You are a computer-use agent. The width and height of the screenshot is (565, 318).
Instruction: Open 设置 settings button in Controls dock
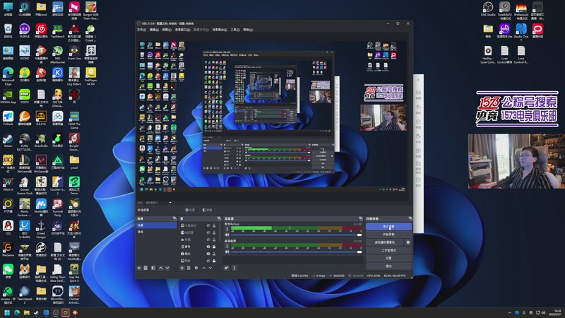pos(388,258)
